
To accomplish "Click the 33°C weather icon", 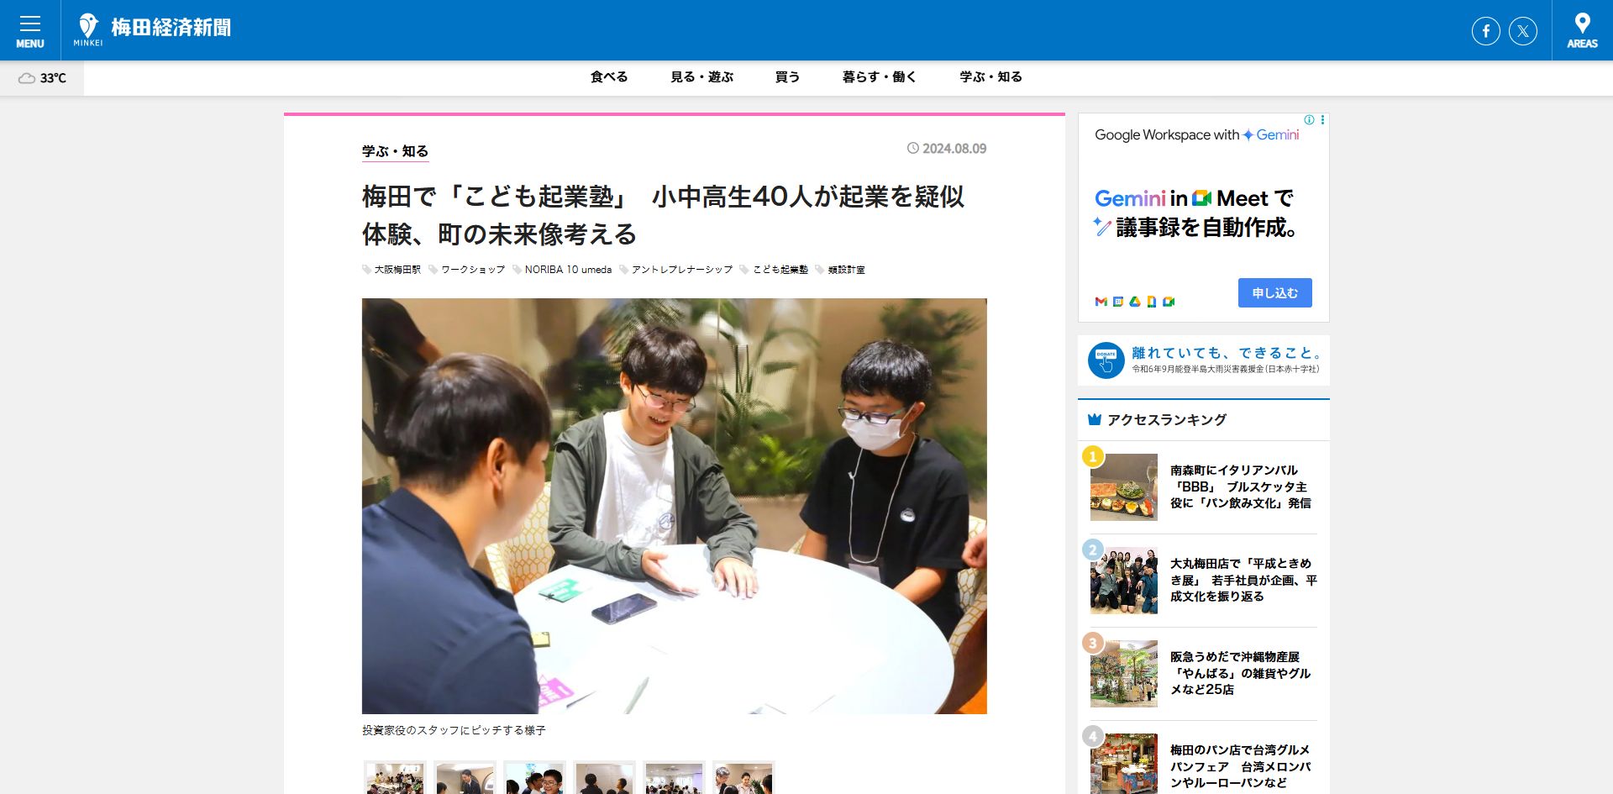I will 27,78.
